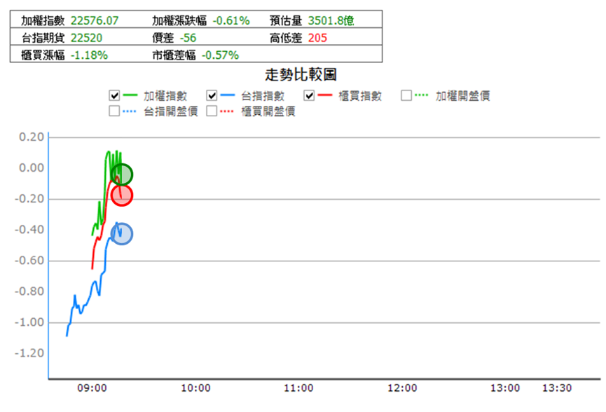Click the 櫃買漲幅 value -1.18%

pos(89,55)
